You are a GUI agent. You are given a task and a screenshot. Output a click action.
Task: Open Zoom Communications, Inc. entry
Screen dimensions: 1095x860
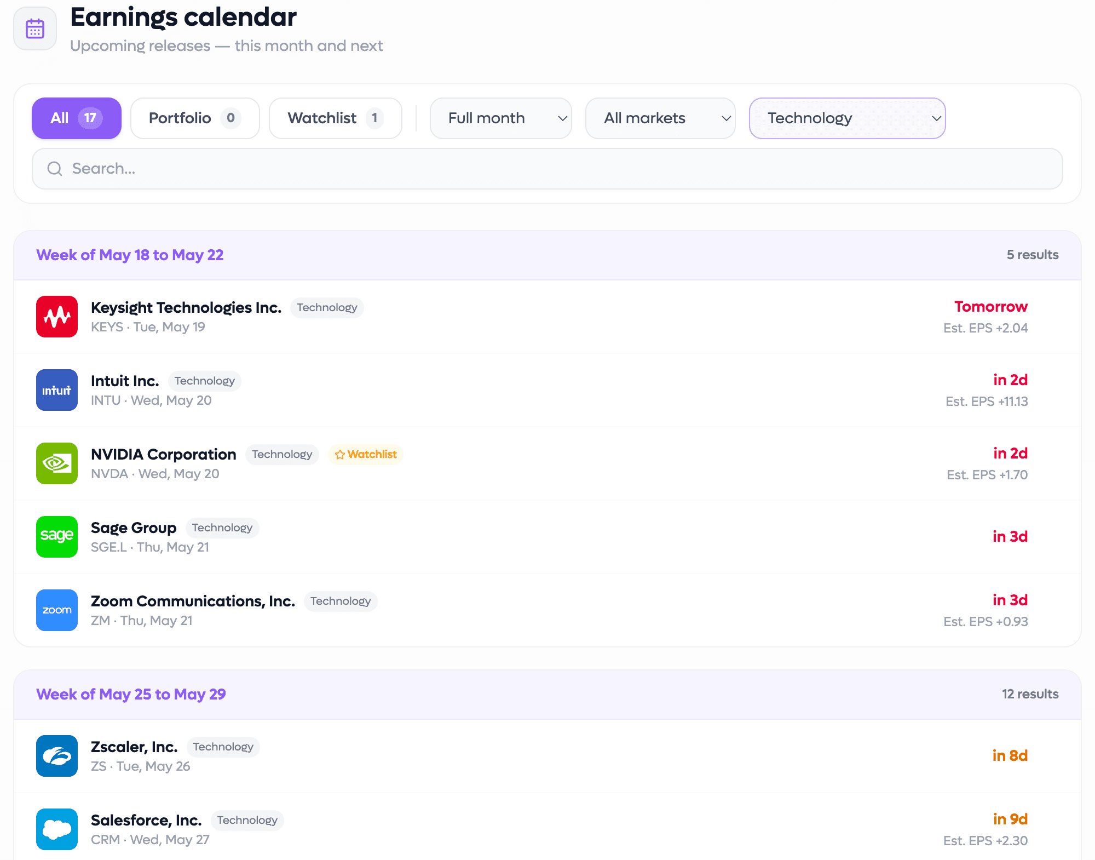click(x=547, y=610)
